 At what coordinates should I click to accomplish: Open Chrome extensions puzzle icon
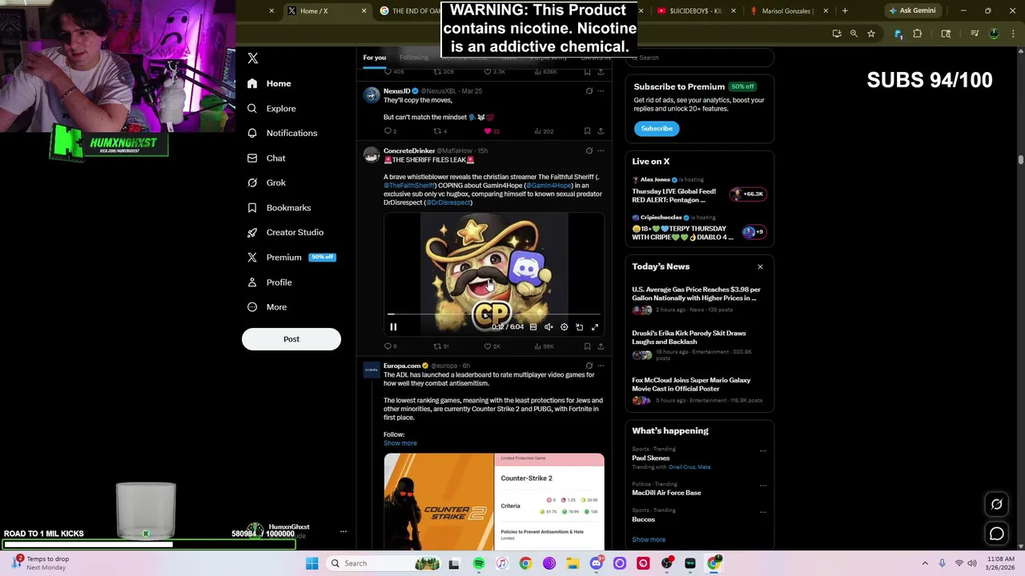pyautogui.click(x=918, y=34)
